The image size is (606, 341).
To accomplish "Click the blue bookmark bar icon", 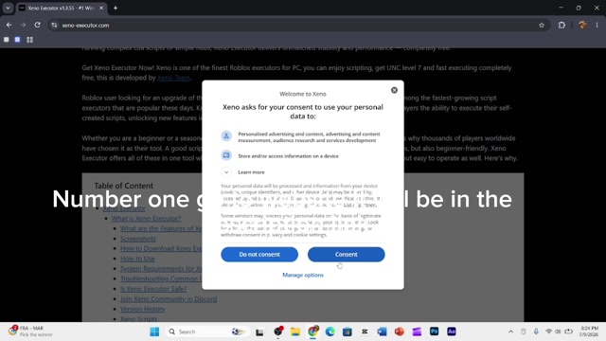I will (17, 40).
